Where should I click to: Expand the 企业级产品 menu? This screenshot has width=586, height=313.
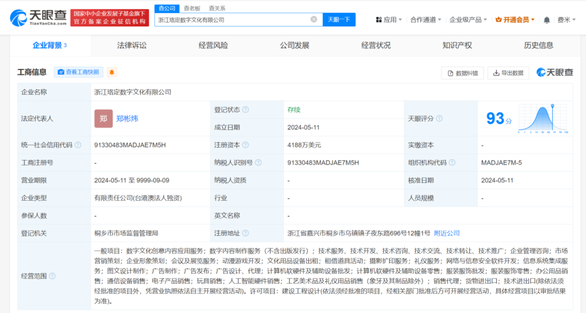[x=468, y=20]
